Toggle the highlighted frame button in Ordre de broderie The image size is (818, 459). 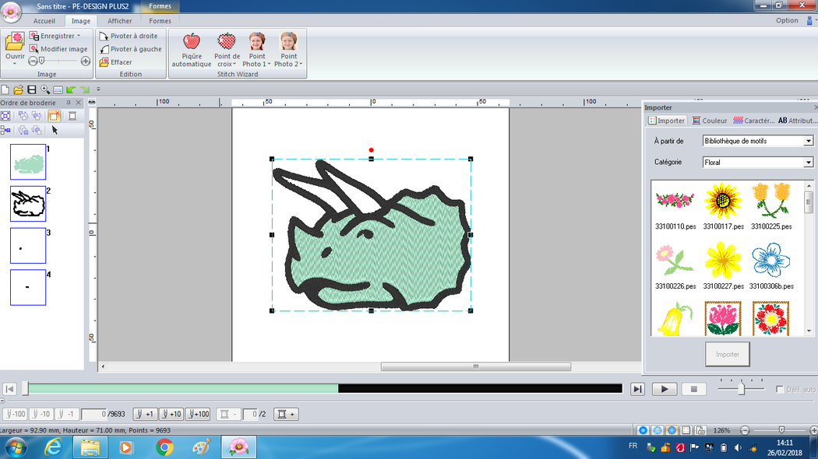click(x=55, y=116)
